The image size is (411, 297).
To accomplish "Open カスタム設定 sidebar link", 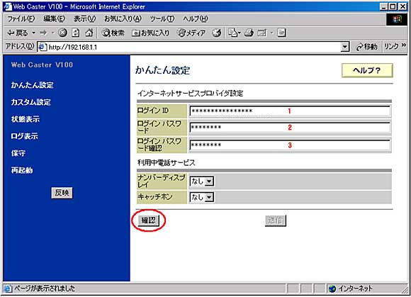I will (x=31, y=102).
